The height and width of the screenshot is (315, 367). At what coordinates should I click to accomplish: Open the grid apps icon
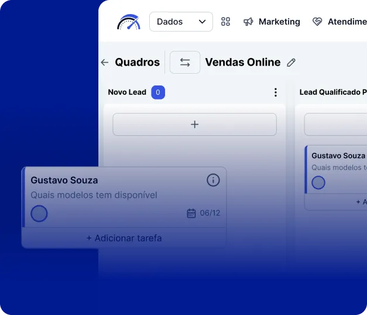coord(225,22)
